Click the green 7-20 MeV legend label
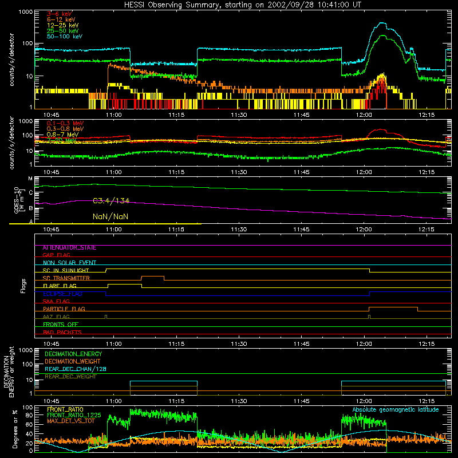The width and height of the screenshot is (458, 458). 61,140
